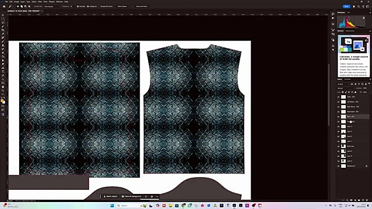Choose the New Selection mode icon

(x=18, y=6)
